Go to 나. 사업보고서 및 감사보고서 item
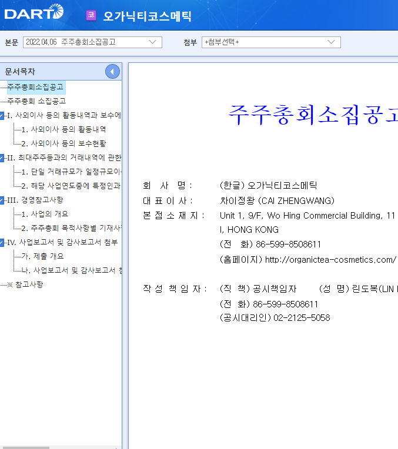Screen dimensions: 398x449 [x=71, y=270]
